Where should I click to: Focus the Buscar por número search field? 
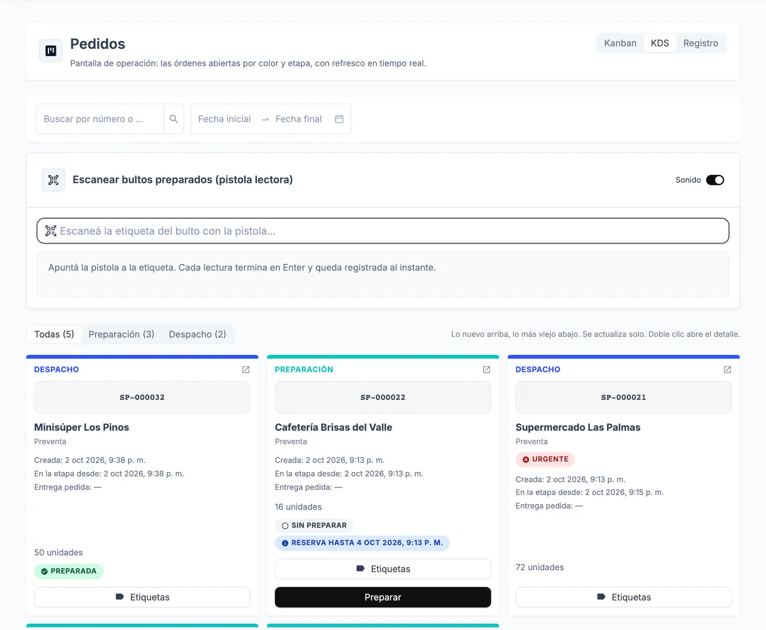100,119
